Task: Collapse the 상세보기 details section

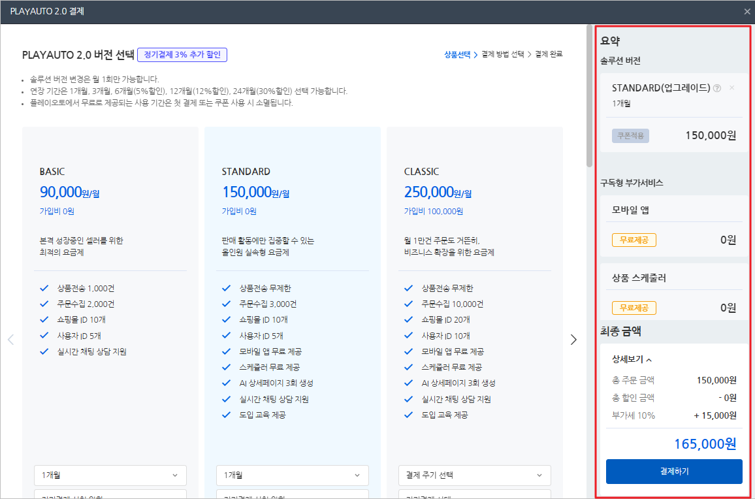Action: [x=632, y=359]
